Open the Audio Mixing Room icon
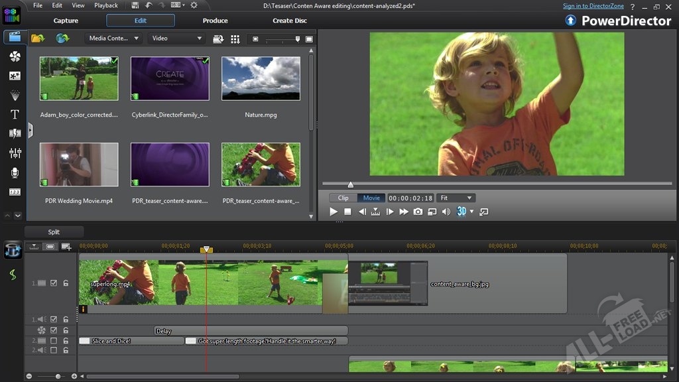This screenshot has width=679, height=382. click(15, 153)
